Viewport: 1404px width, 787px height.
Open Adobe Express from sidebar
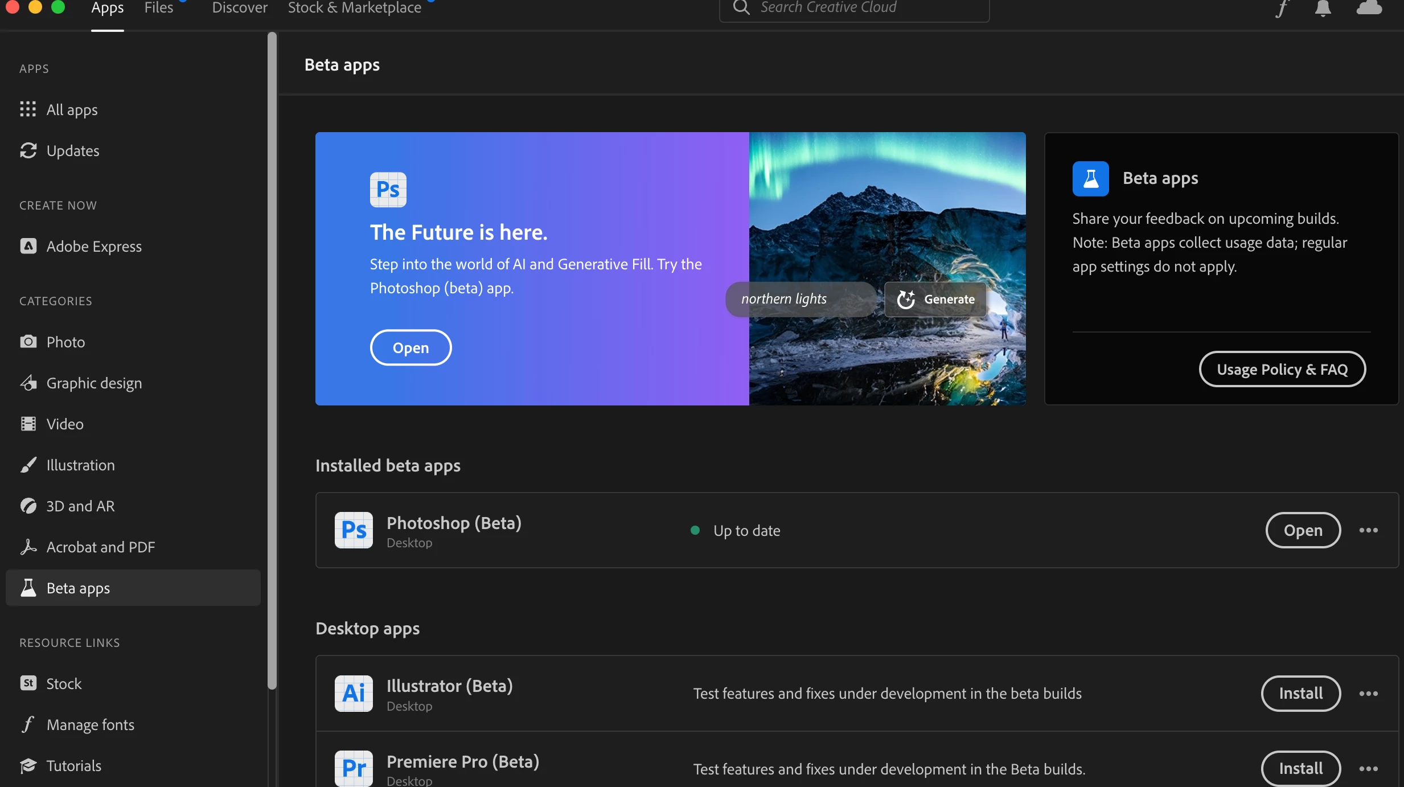(x=94, y=246)
